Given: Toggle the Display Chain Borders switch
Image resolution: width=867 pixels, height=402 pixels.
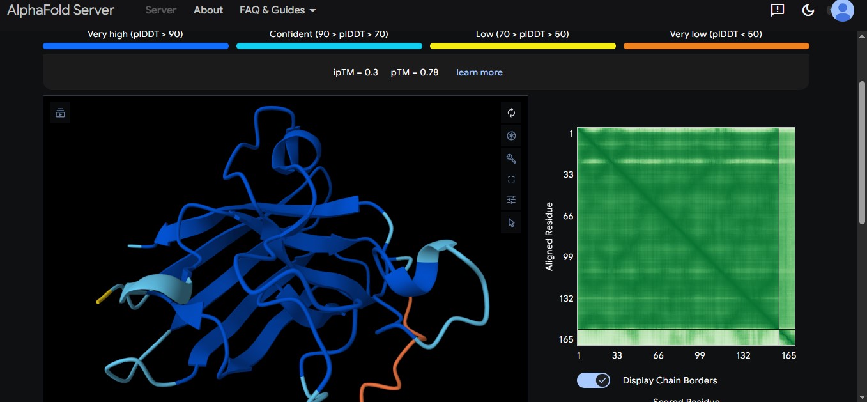Looking at the screenshot, I should 594,380.
